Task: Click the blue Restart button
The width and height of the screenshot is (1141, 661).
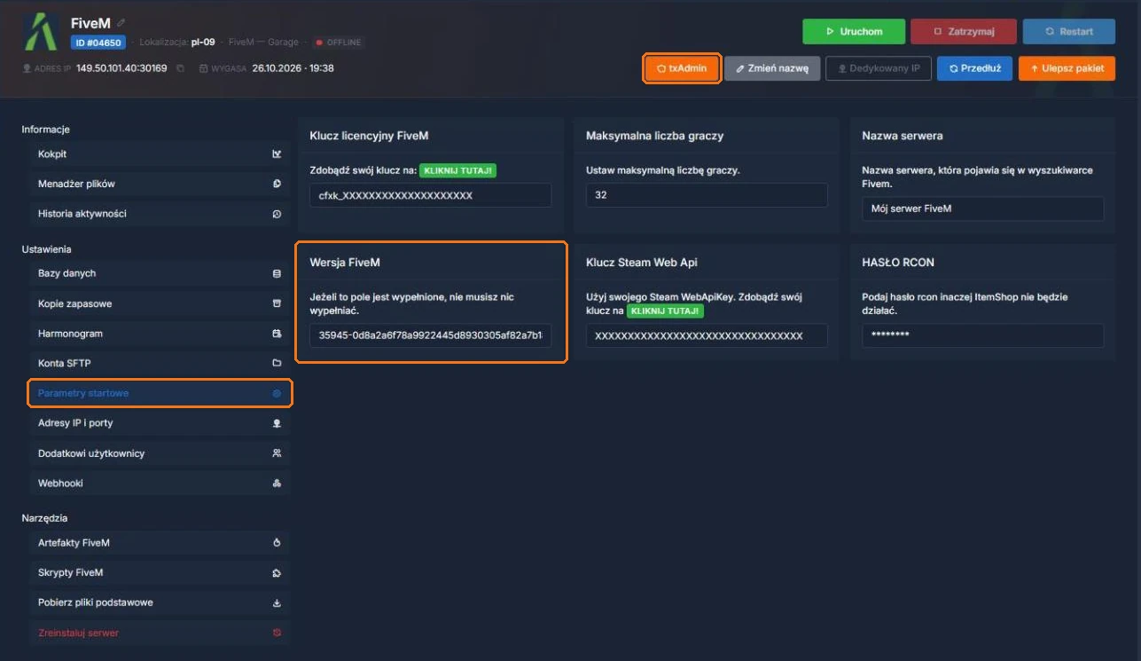Action: pyautogui.click(x=1068, y=31)
